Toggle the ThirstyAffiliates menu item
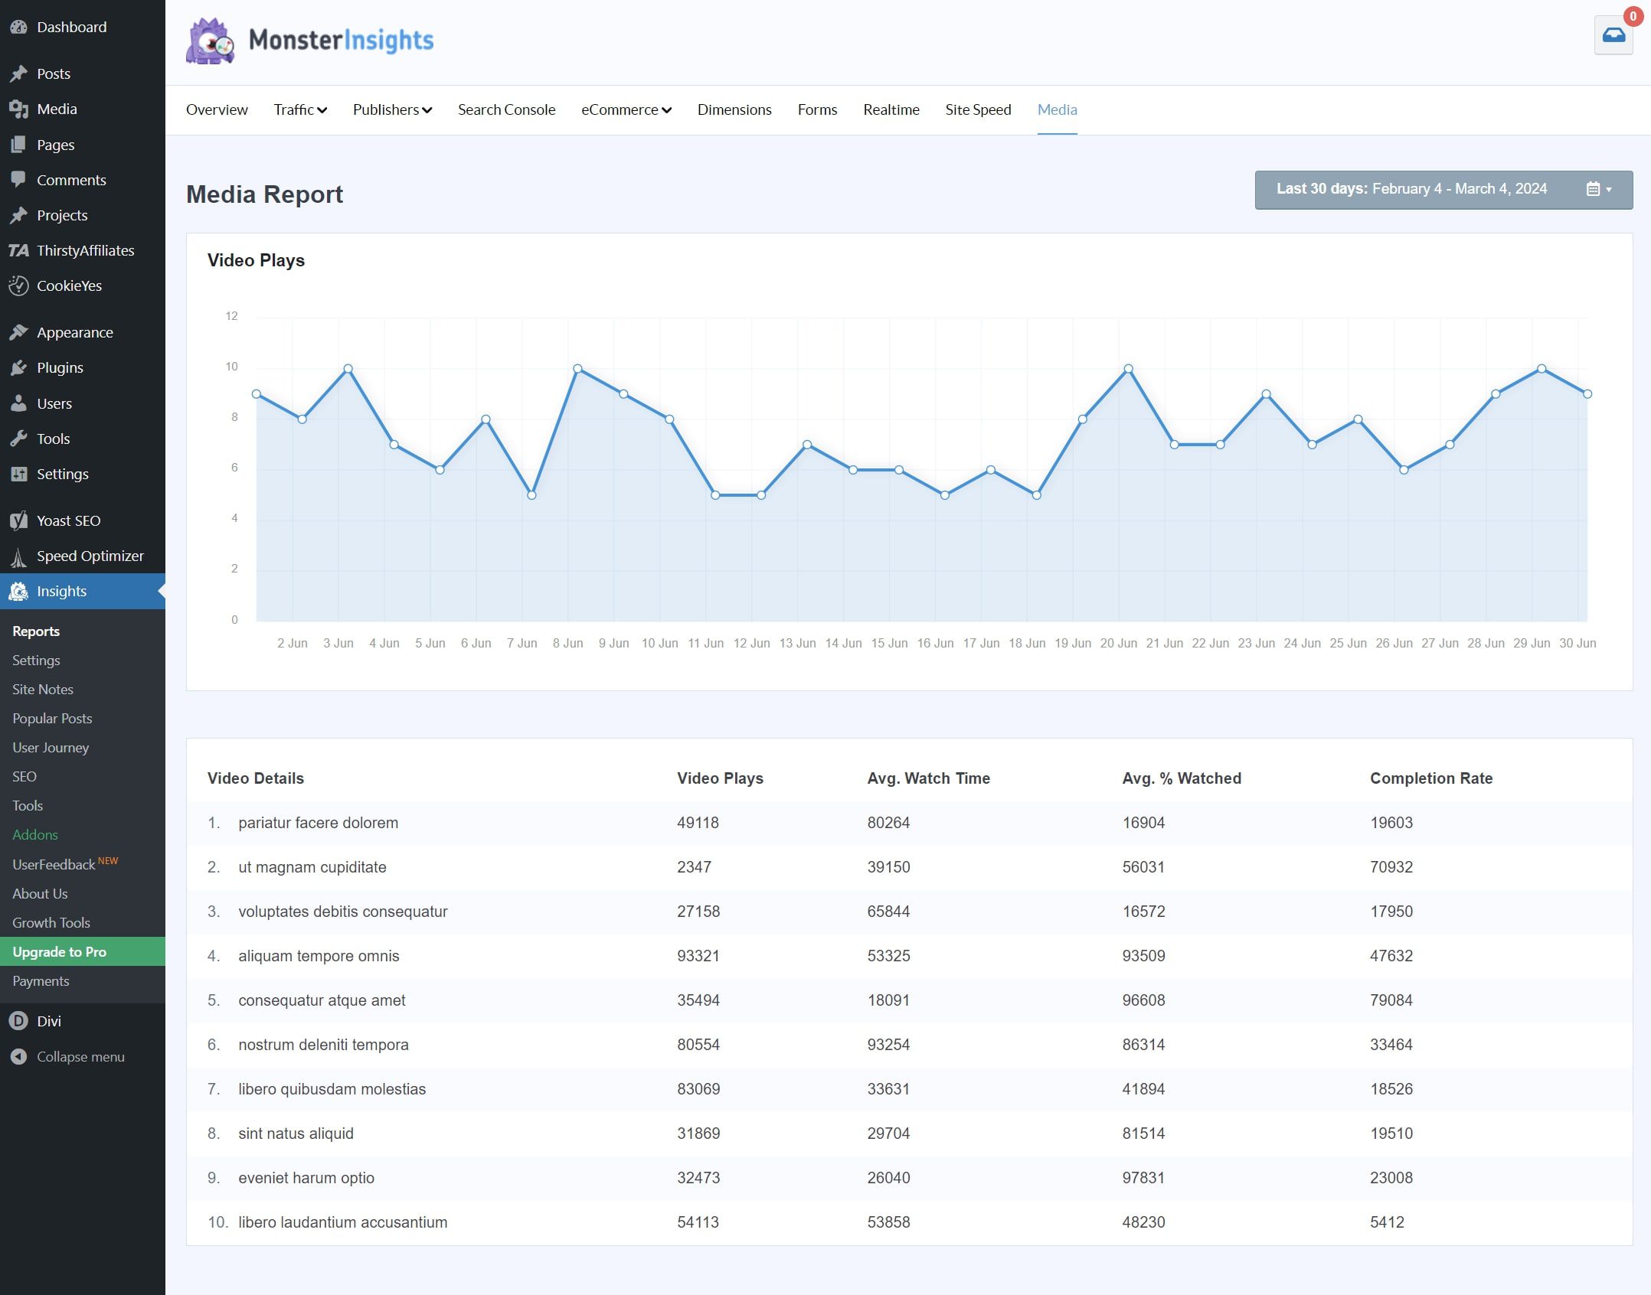Screen dimensions: 1651x1295 point(83,249)
